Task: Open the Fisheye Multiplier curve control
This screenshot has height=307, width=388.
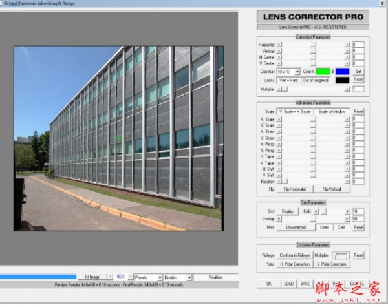Action: (341, 255)
